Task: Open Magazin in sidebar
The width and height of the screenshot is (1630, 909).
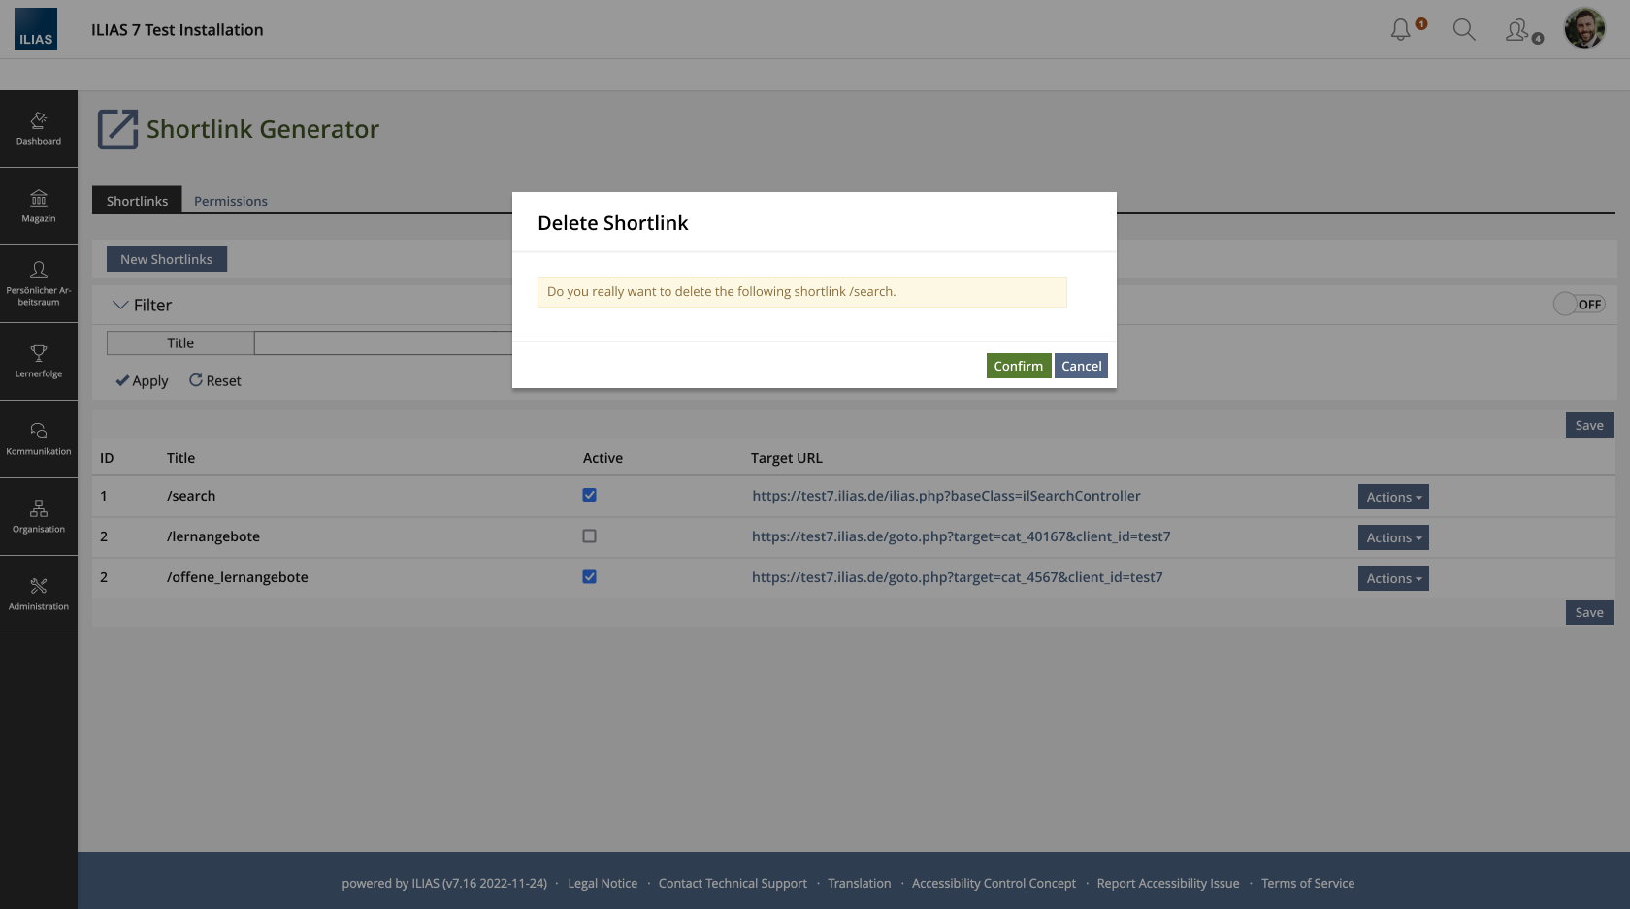Action: 39,206
